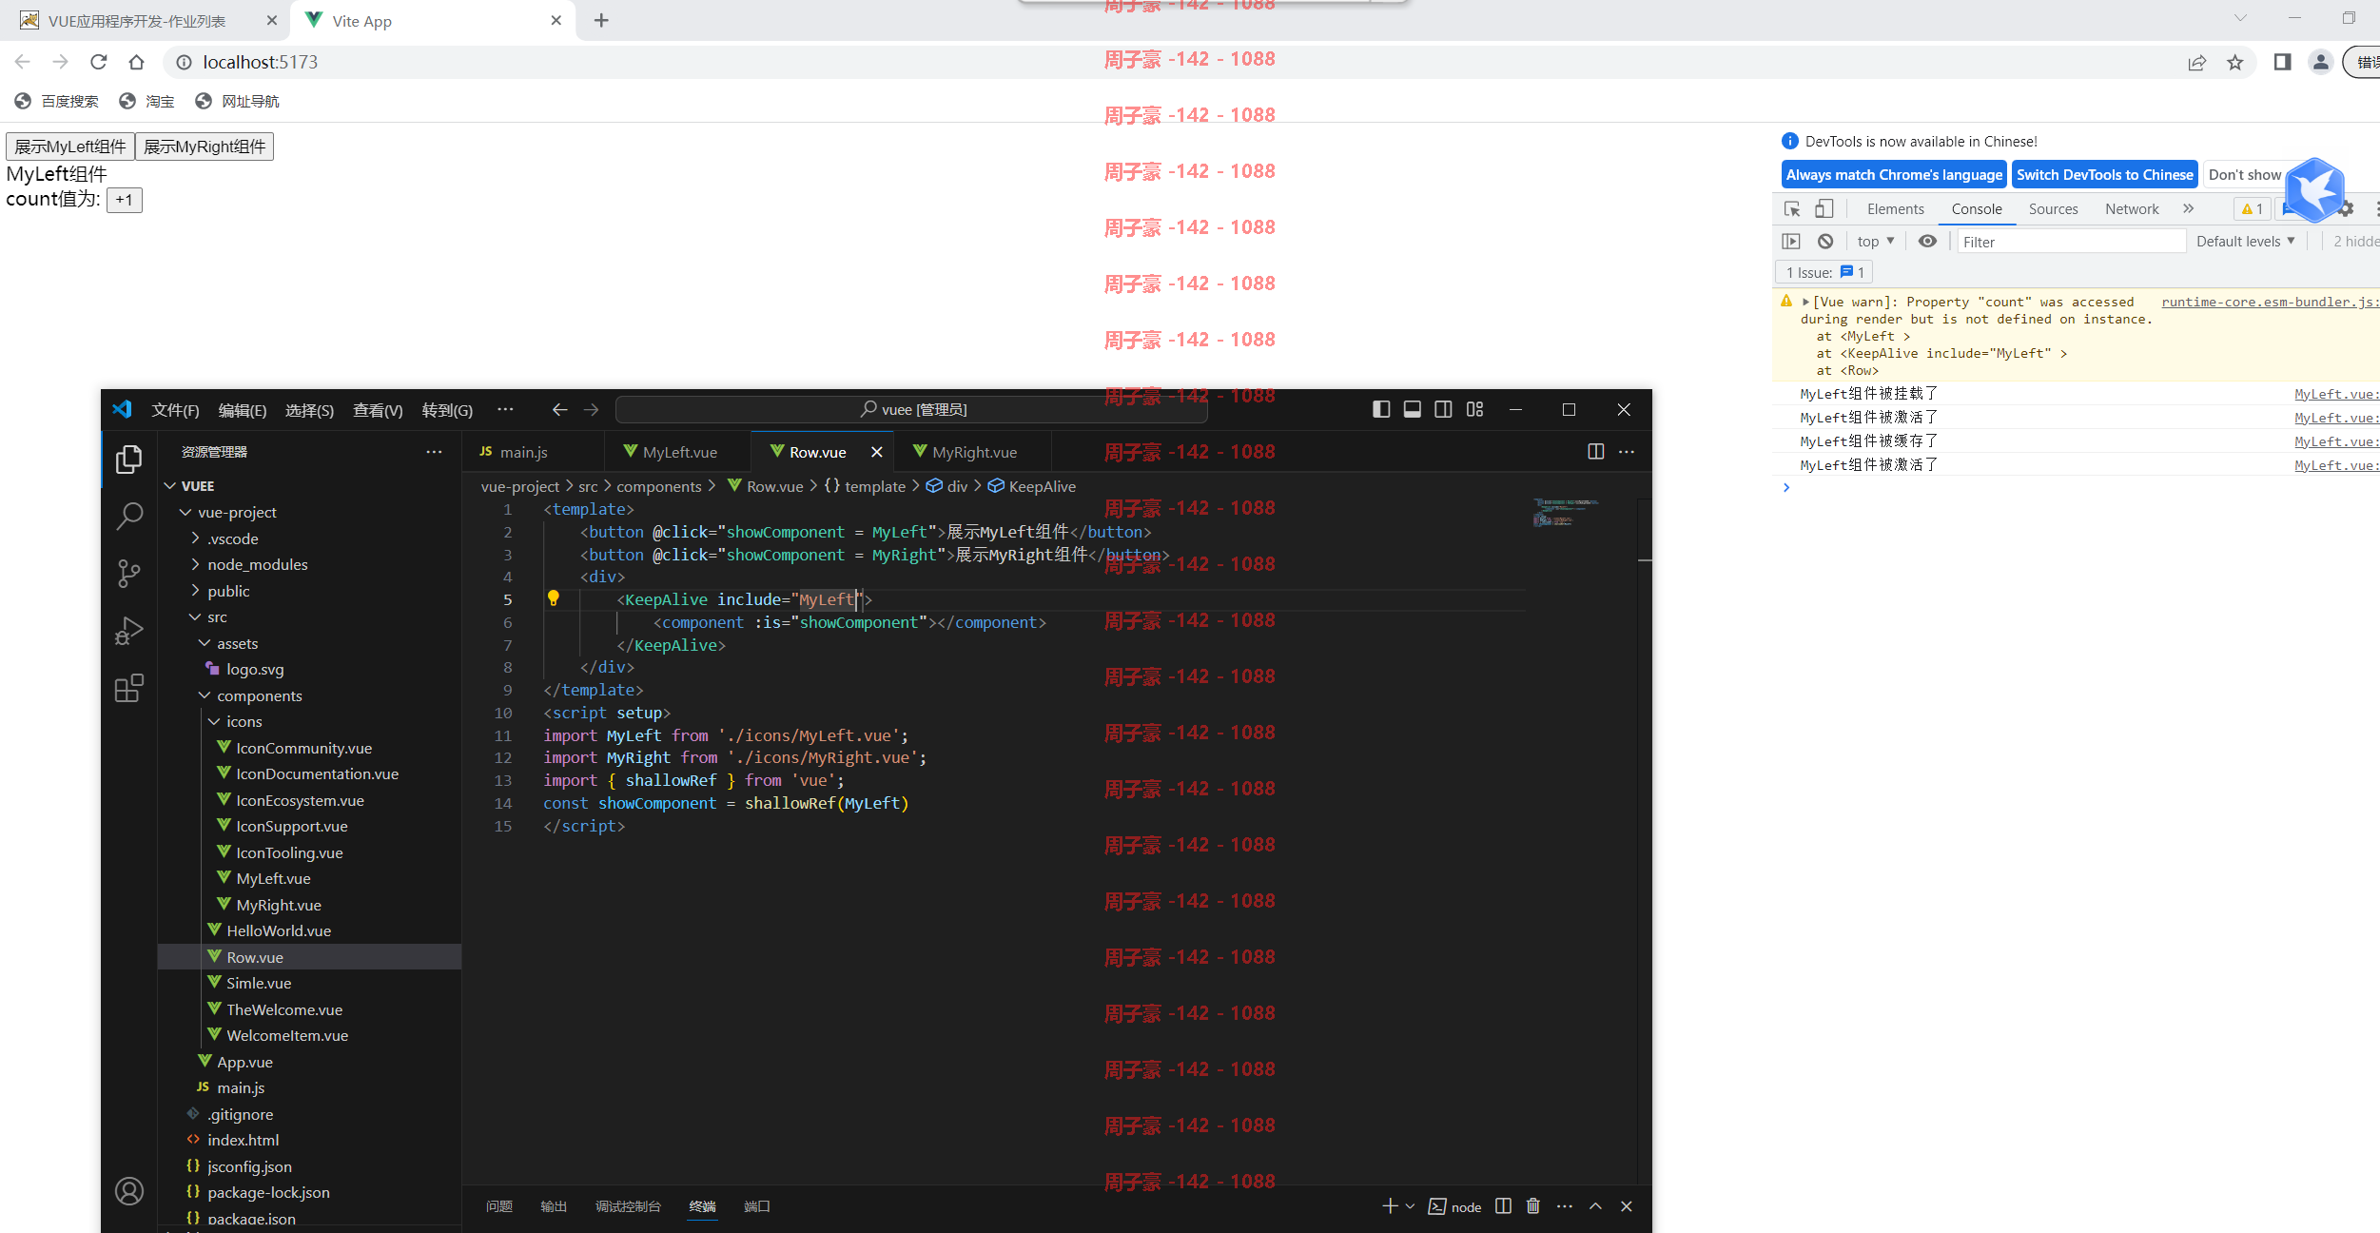Image resolution: width=2380 pixels, height=1233 pixels.
Task: Open the new terminal profile dropdown arrow
Action: [x=1410, y=1206]
